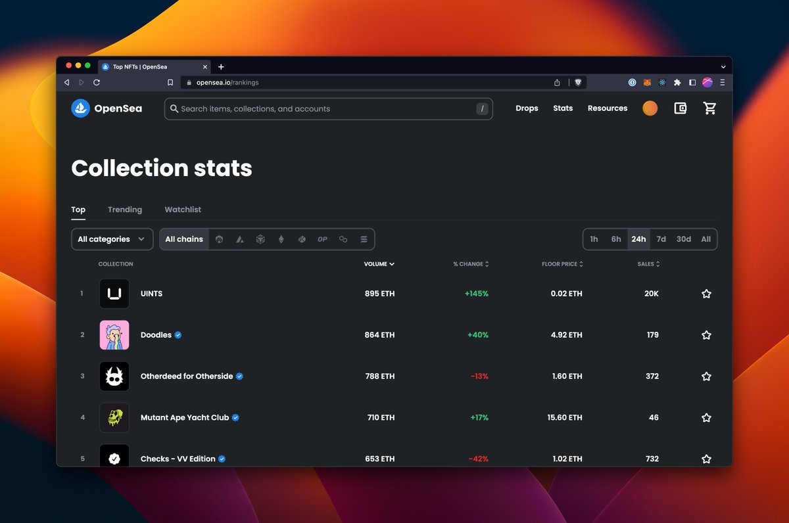Click the OpenSea logo in the header
The height and width of the screenshot is (523, 789).
click(107, 108)
